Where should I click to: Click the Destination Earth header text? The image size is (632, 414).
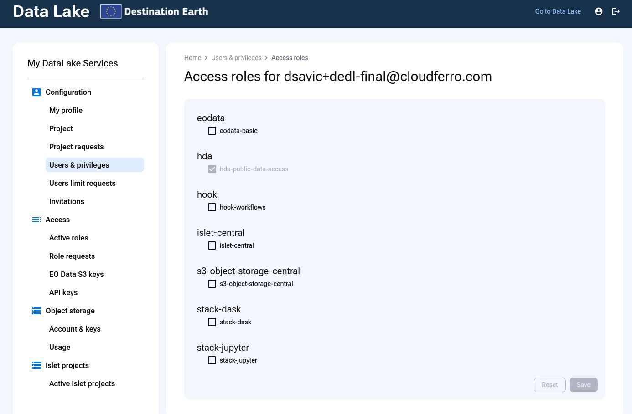(166, 11)
